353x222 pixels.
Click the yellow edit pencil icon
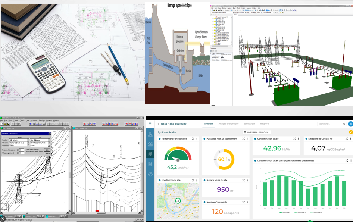point(351,132)
